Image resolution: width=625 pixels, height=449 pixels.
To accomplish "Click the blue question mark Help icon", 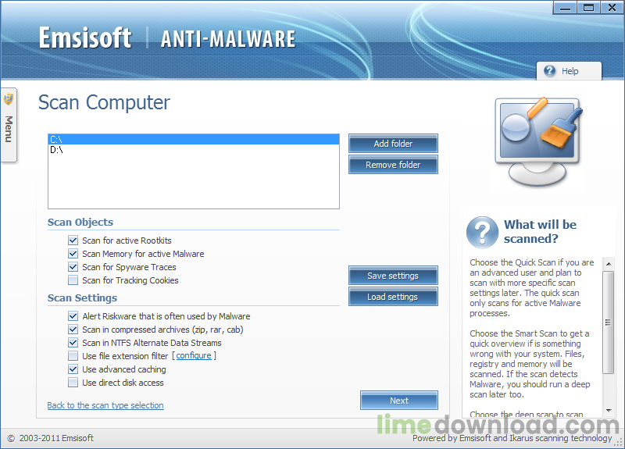I will pos(549,70).
